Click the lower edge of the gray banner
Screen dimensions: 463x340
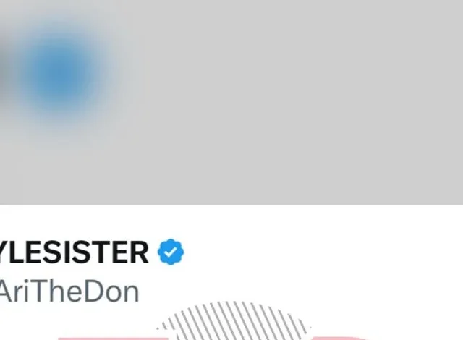(x=231, y=203)
